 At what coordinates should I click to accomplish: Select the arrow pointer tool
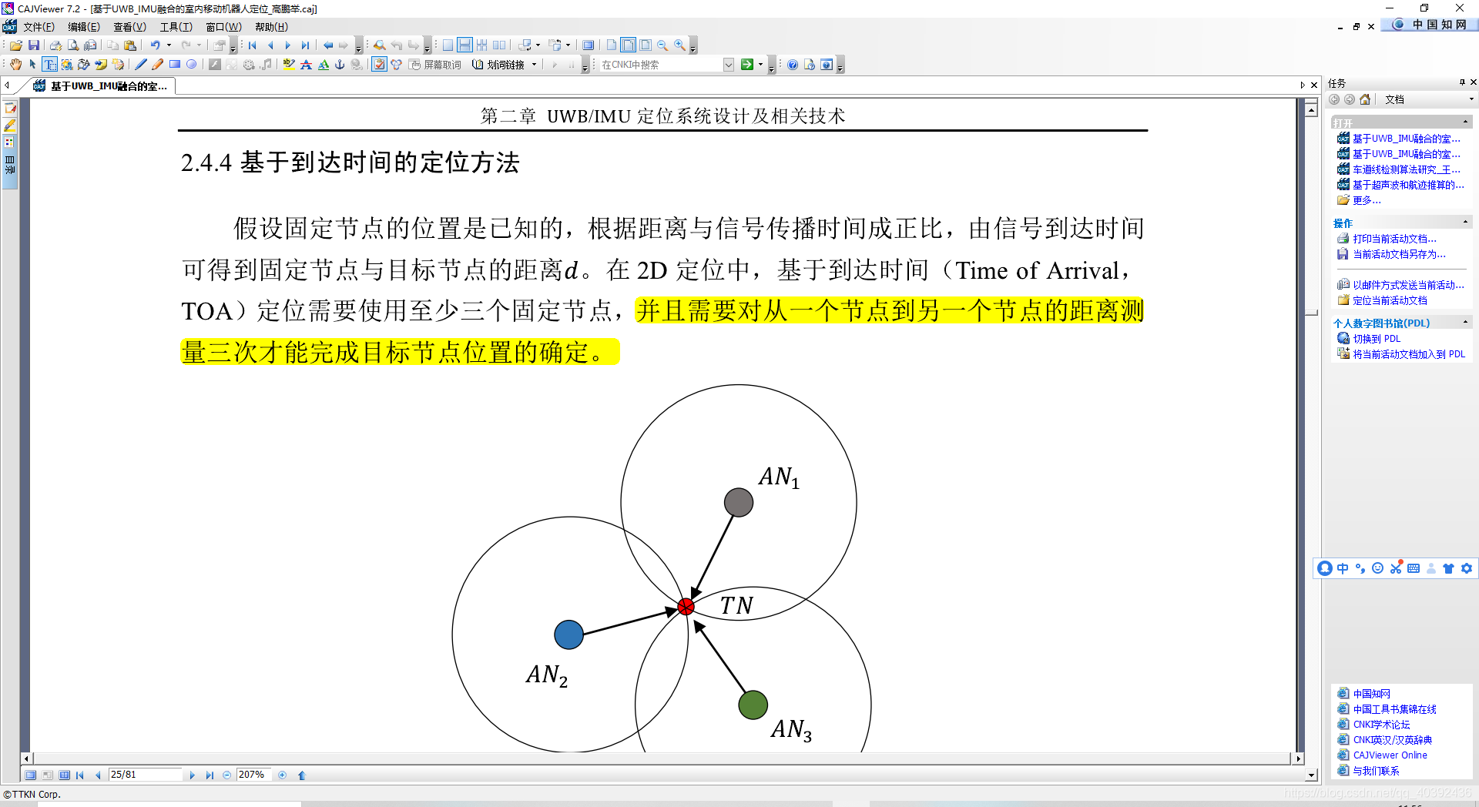(32, 65)
